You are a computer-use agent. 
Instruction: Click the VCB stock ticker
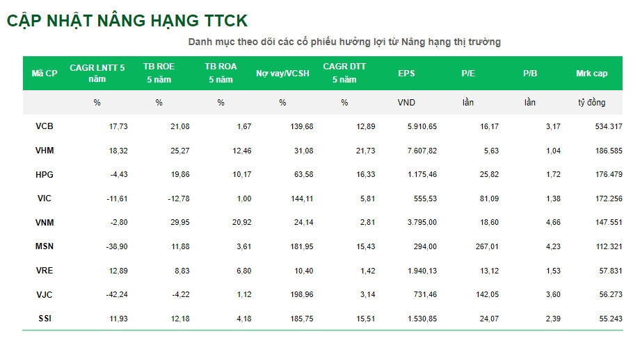pos(44,126)
